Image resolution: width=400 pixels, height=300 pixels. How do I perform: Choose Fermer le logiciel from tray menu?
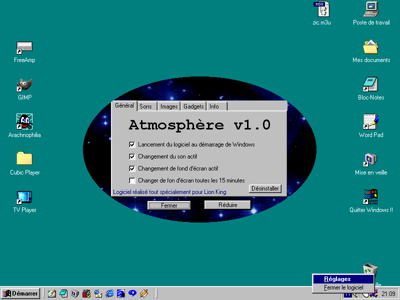[x=343, y=287]
